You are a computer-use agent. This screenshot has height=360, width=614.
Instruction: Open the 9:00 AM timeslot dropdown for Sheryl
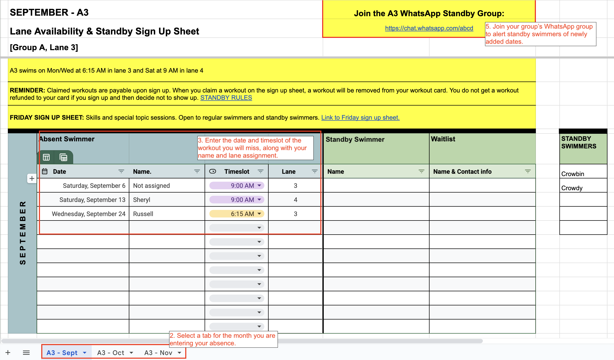[259, 200]
